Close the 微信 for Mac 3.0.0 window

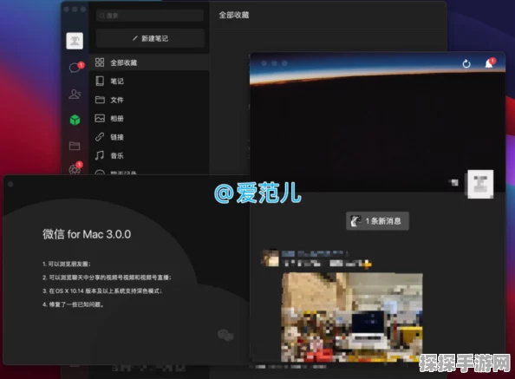click(x=10, y=184)
